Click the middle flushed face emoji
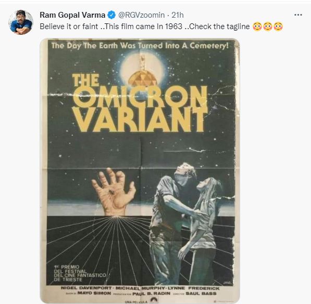The height and width of the screenshot is (304, 311). 268,27
